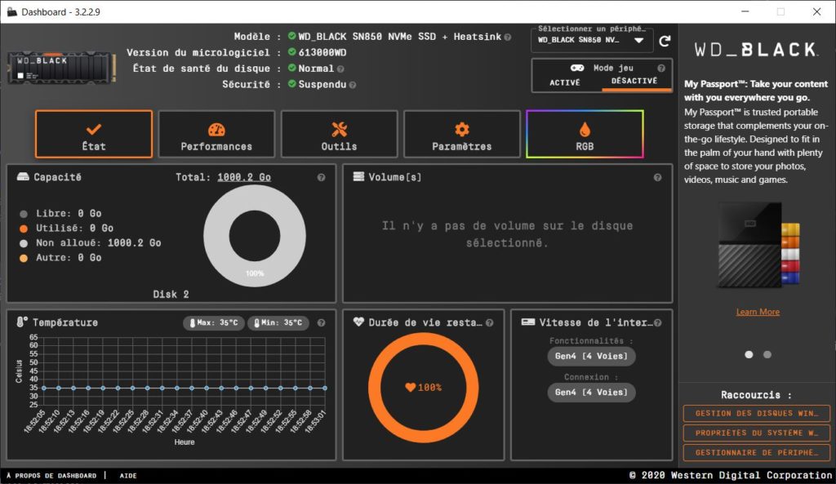Click help icon beside Normal health status

pos(340,69)
